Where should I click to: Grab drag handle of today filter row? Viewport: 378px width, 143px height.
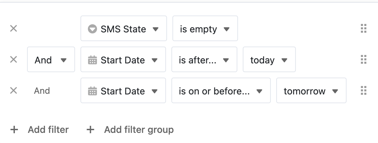point(363,59)
